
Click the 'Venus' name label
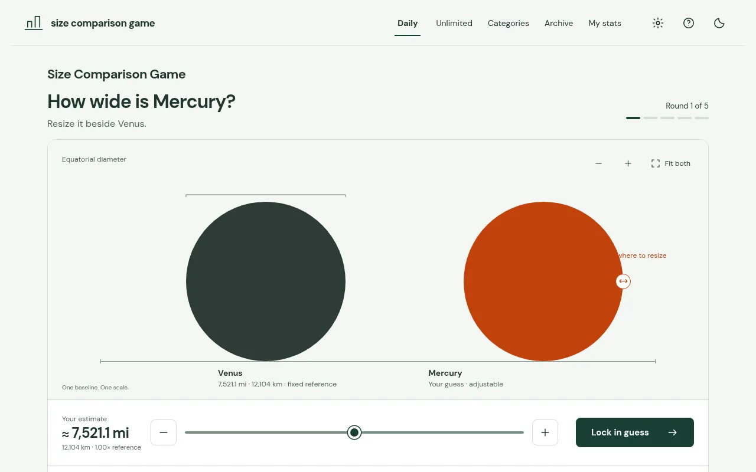pos(230,373)
